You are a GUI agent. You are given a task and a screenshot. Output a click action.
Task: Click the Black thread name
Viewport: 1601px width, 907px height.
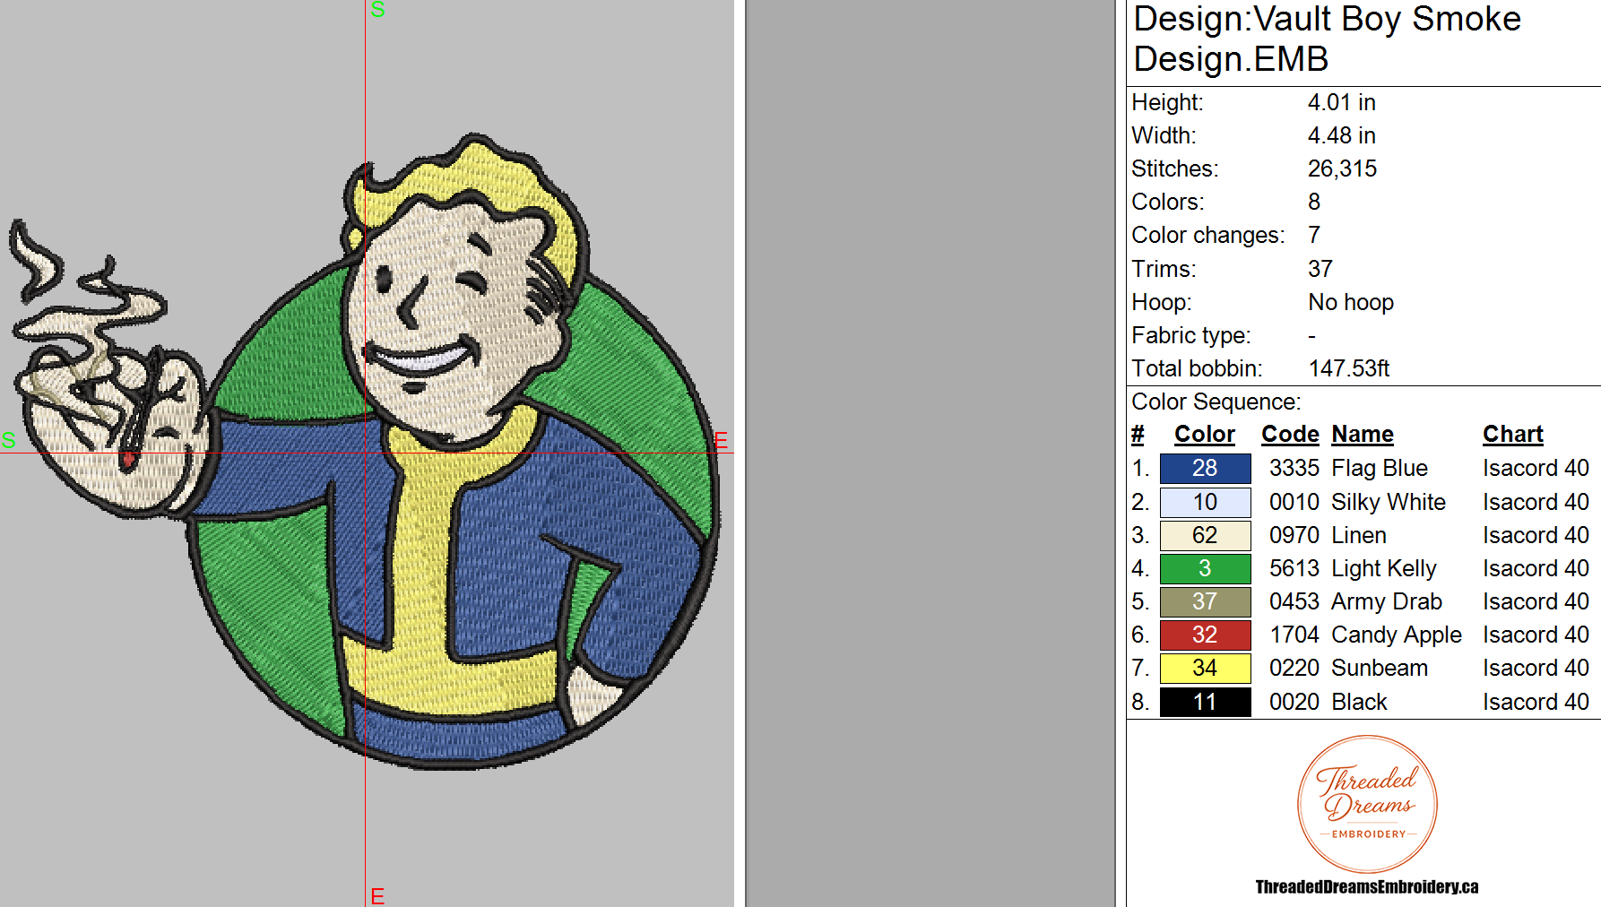1359,702
